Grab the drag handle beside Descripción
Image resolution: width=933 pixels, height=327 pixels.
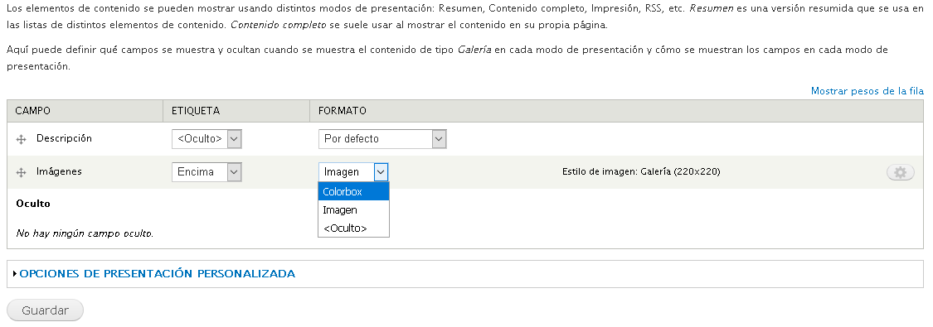point(21,139)
